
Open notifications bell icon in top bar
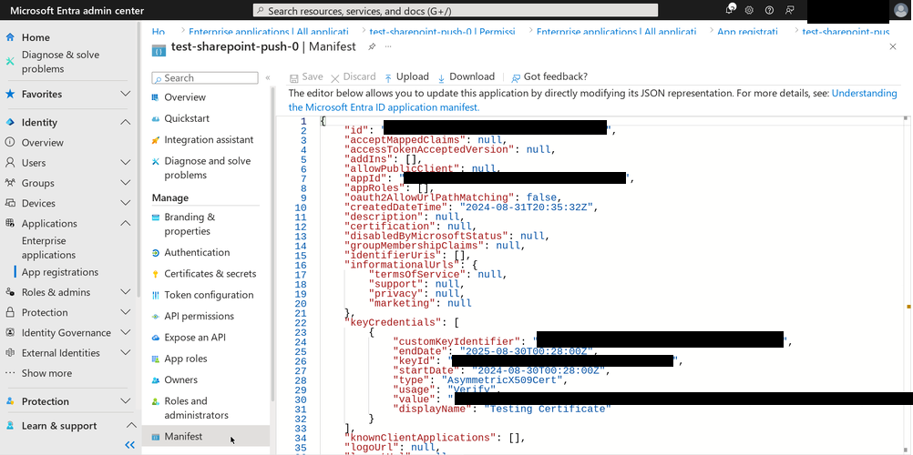(x=731, y=10)
